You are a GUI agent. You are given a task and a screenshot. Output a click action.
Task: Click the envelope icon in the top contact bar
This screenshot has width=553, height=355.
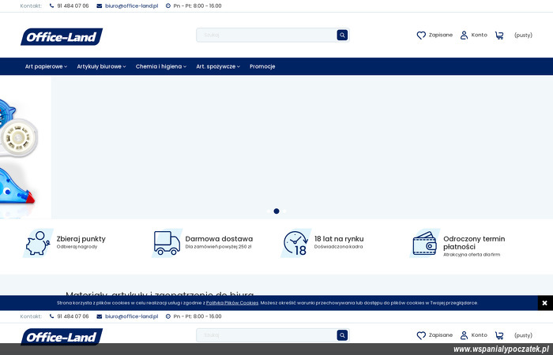point(99,6)
